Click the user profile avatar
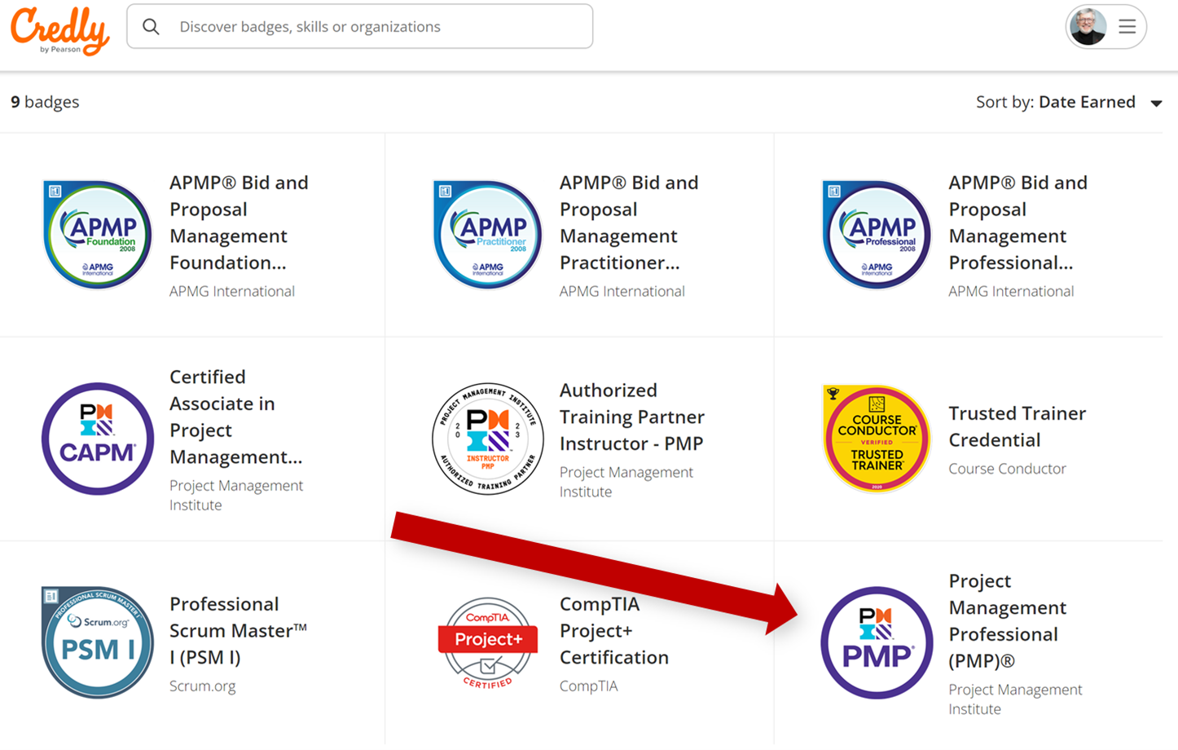This screenshot has height=750, width=1178. point(1088,27)
